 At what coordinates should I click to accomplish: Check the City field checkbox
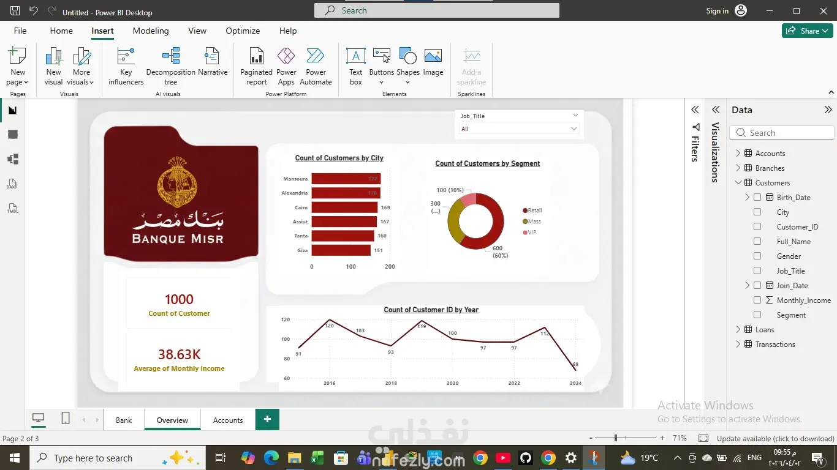click(757, 212)
